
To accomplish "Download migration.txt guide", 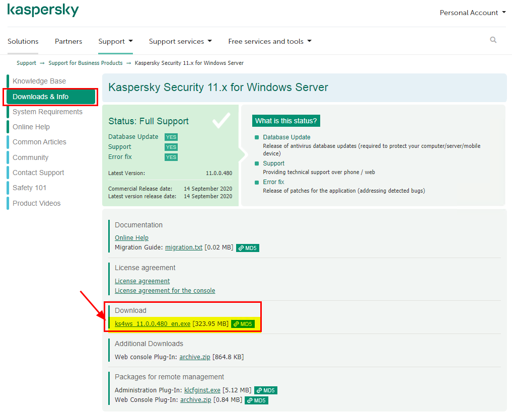I will point(184,247).
